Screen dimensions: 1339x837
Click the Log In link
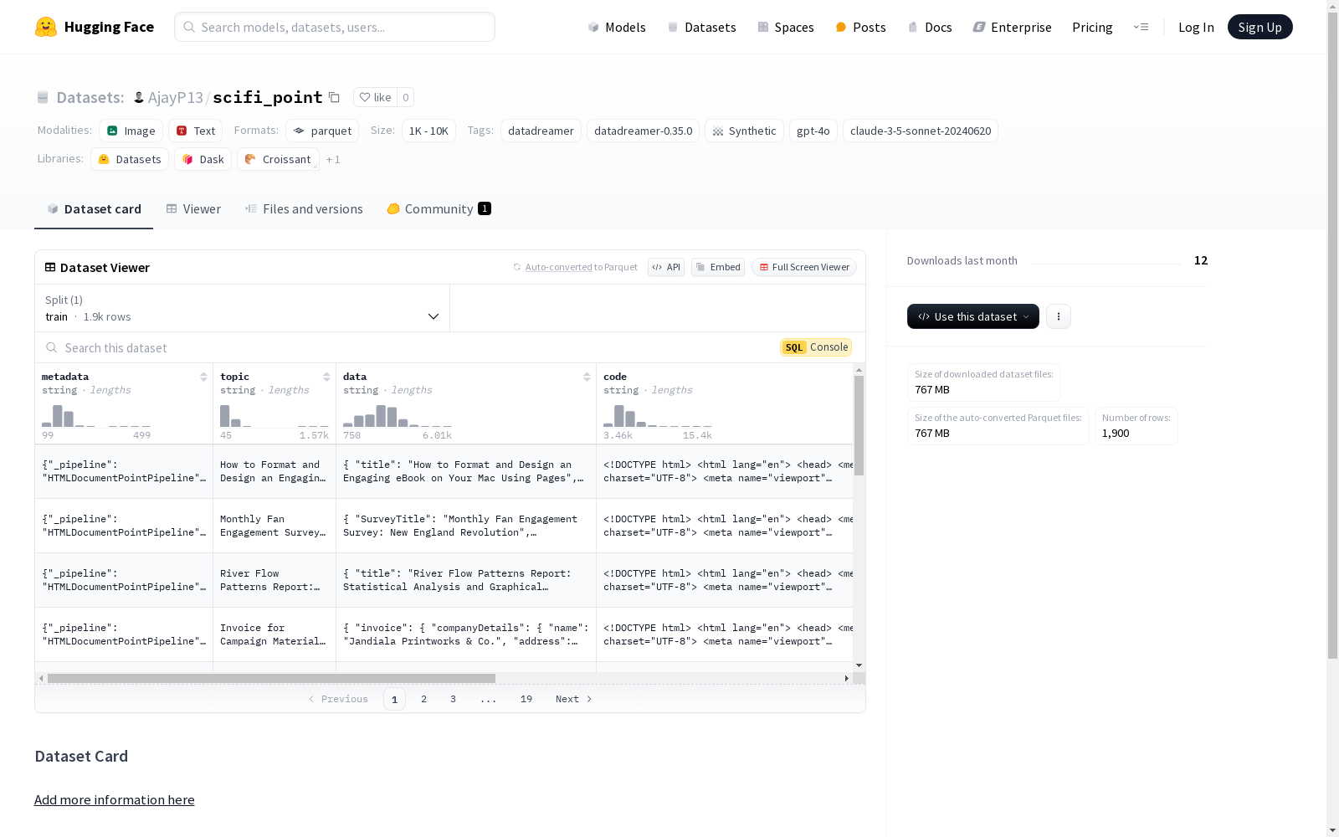tap(1196, 27)
